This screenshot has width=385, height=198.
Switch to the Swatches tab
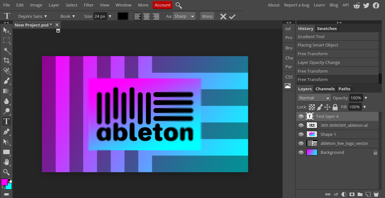coord(327,28)
